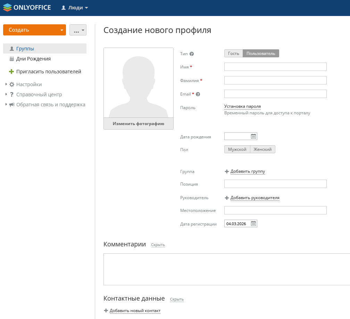Click help icon next to Email
This screenshot has width=350, height=319.
(x=198, y=94)
